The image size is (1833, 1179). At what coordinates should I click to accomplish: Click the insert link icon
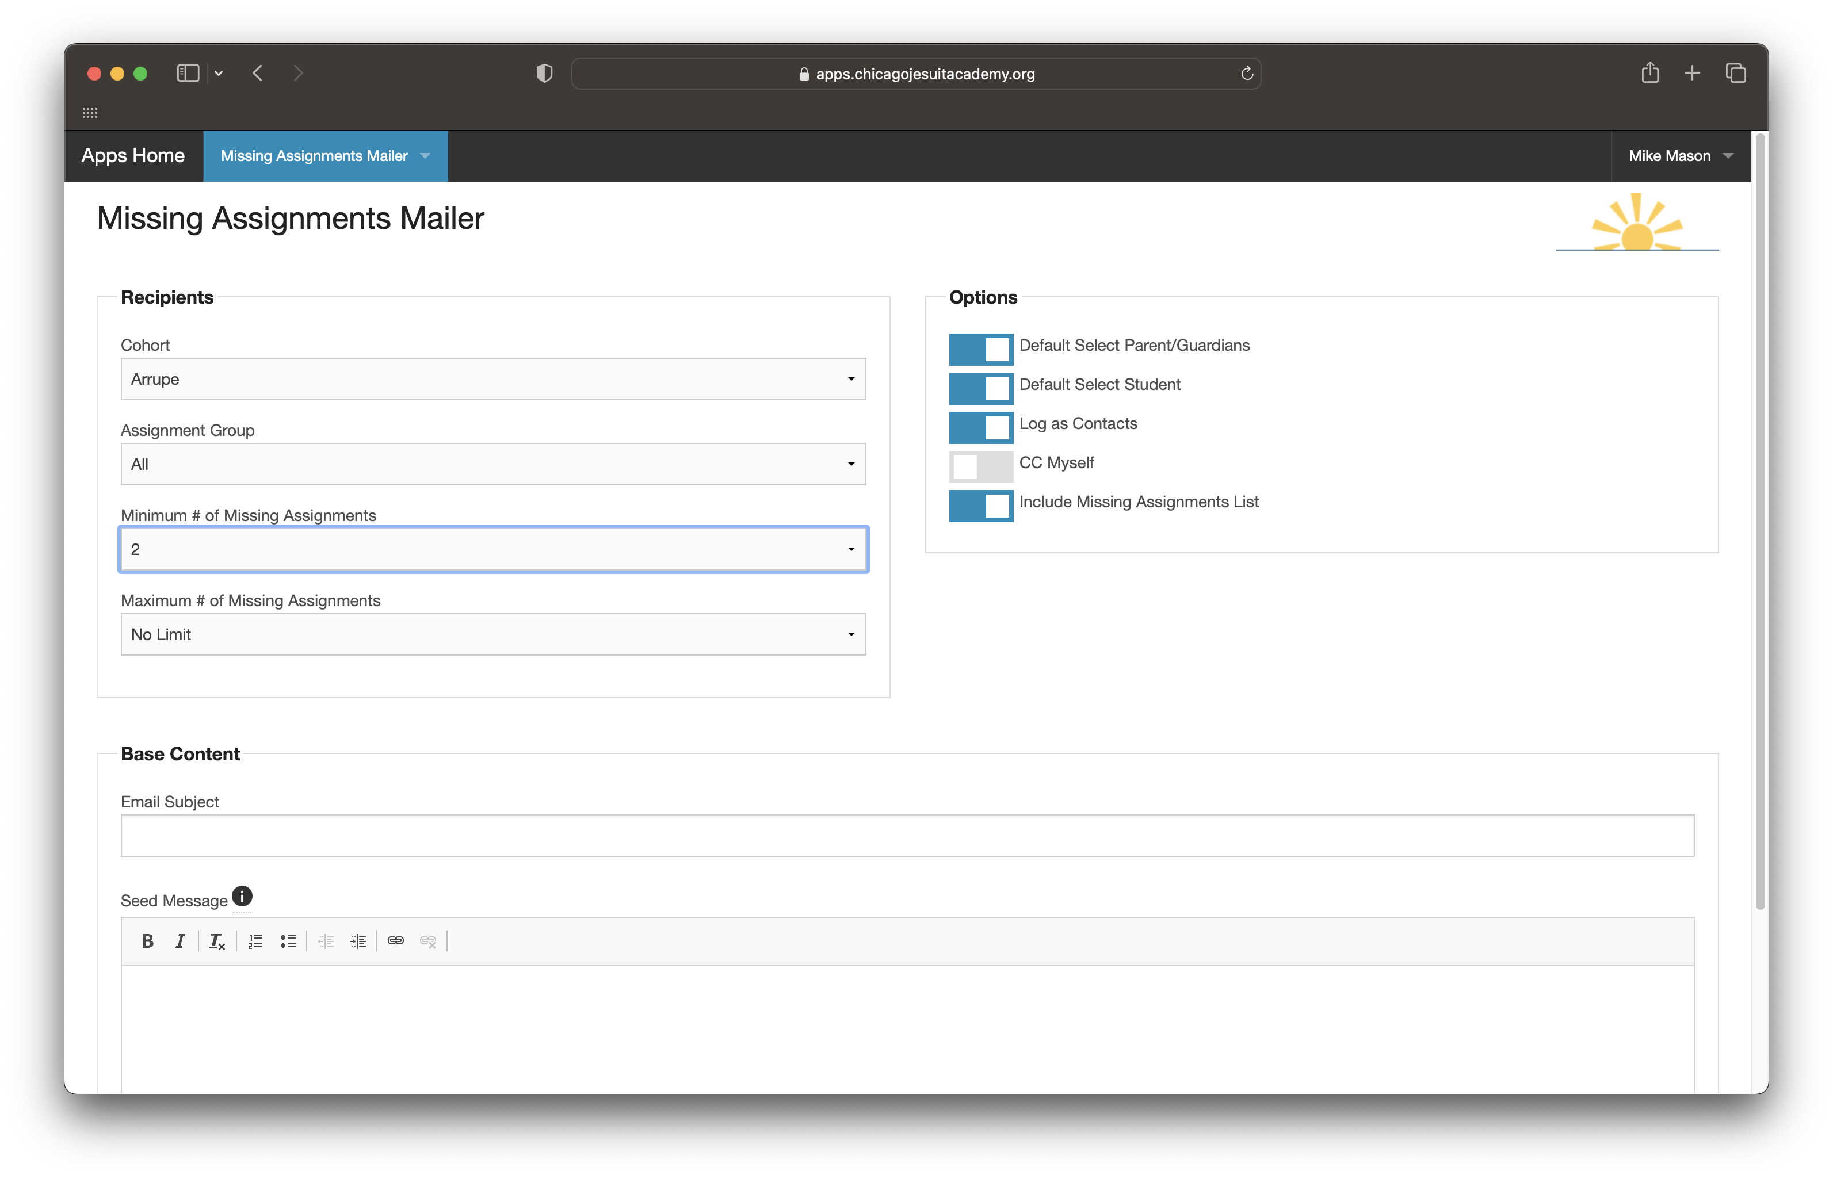point(394,941)
